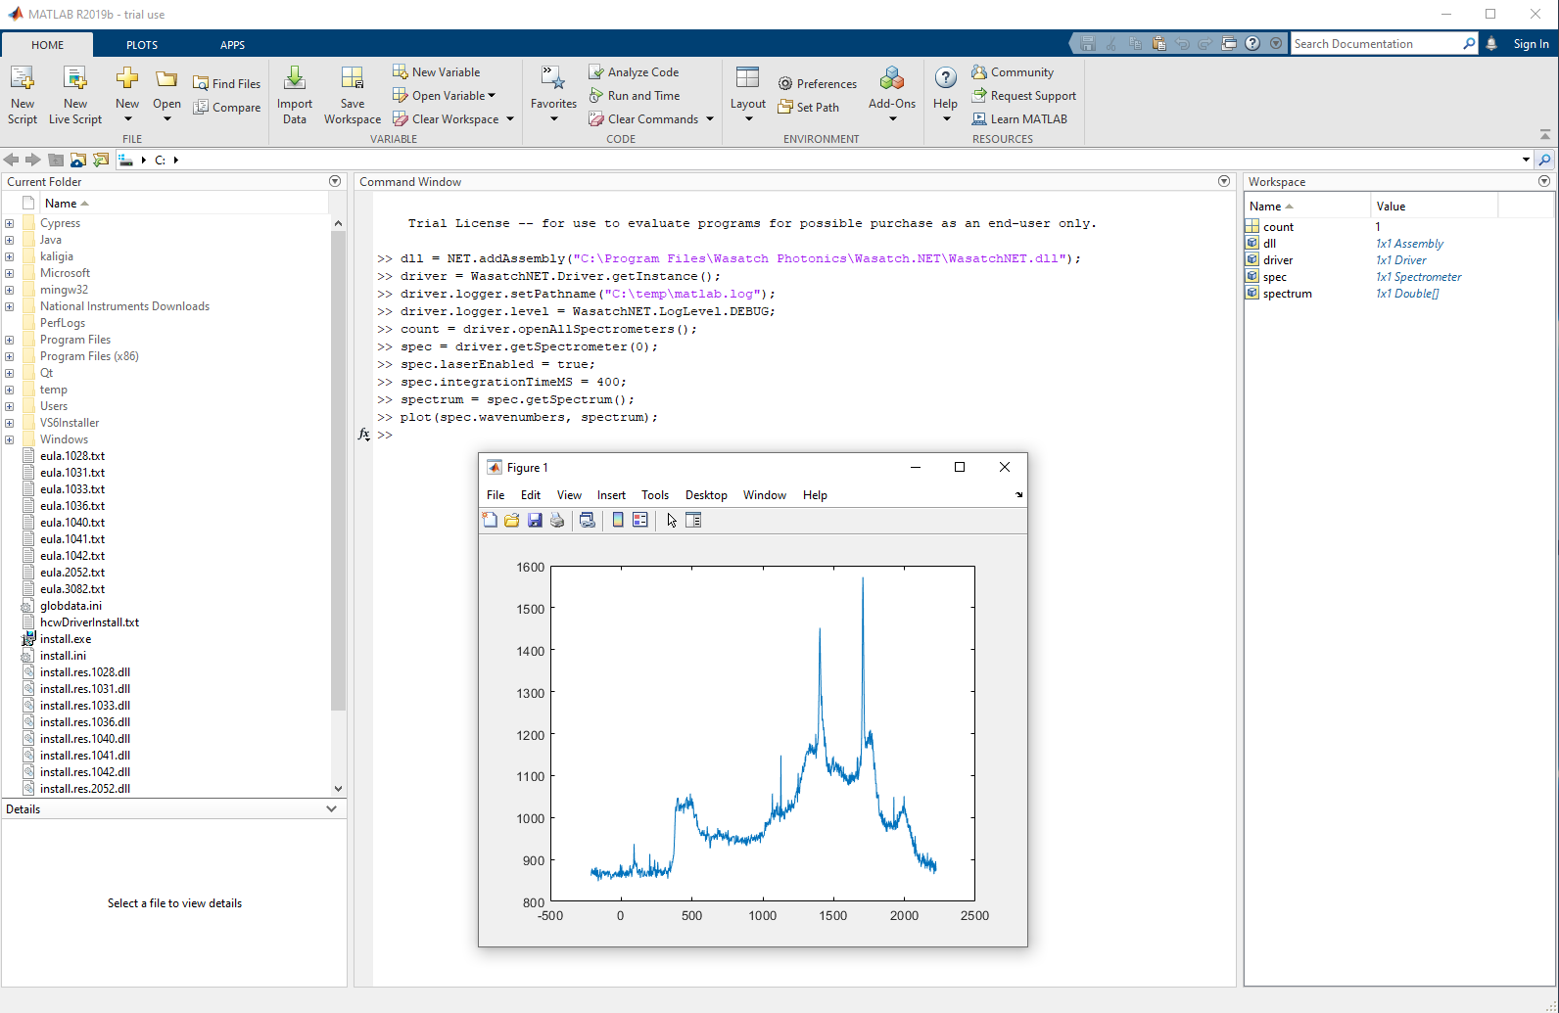Print figure from Figure 1 toolbar
The height and width of the screenshot is (1013, 1559).
[557, 520]
